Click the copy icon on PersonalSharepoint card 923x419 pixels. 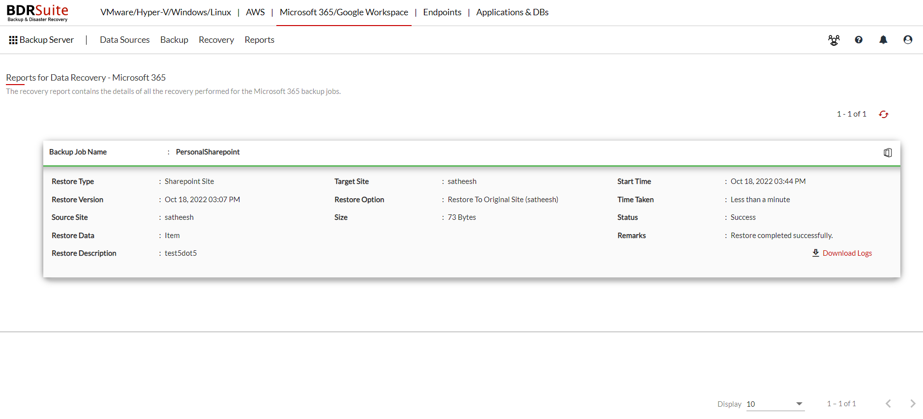[888, 152]
